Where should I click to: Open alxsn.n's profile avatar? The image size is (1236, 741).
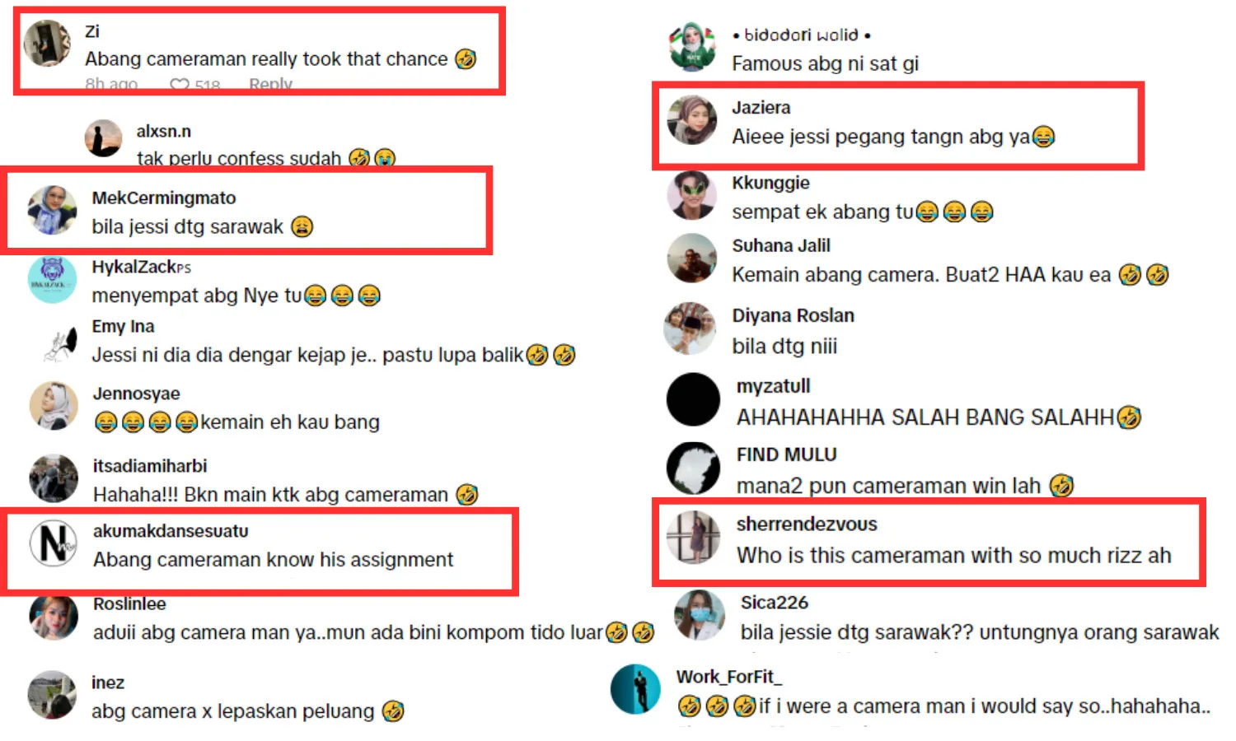(x=104, y=138)
